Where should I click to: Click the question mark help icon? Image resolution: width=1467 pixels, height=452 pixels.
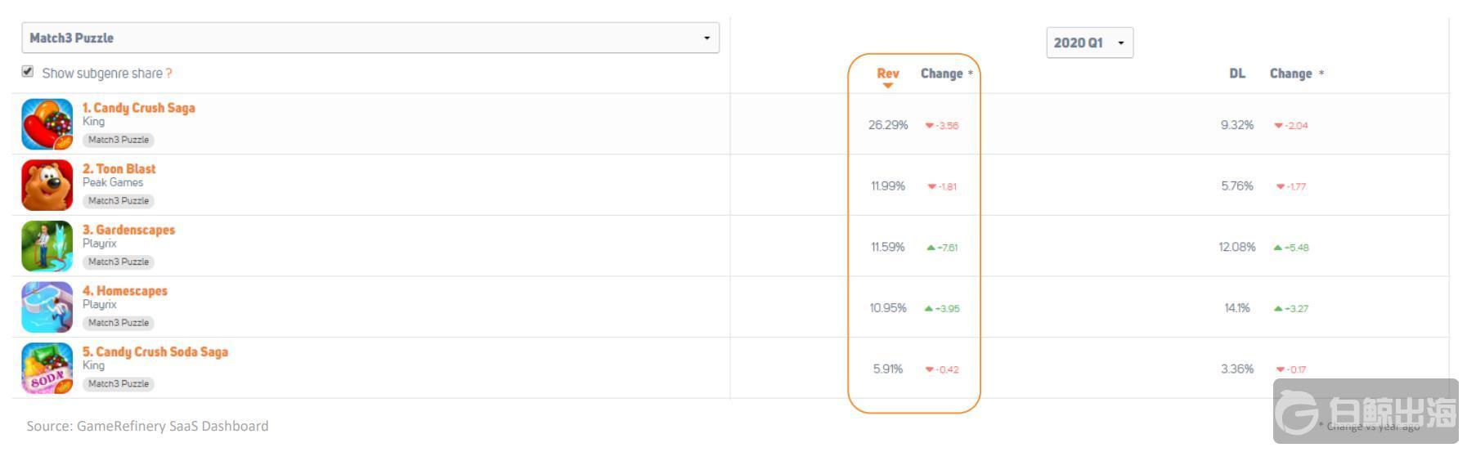[x=168, y=74]
